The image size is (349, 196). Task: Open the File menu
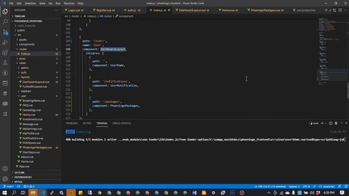coord(11,3)
